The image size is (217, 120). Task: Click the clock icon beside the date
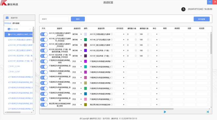tap(183, 9)
